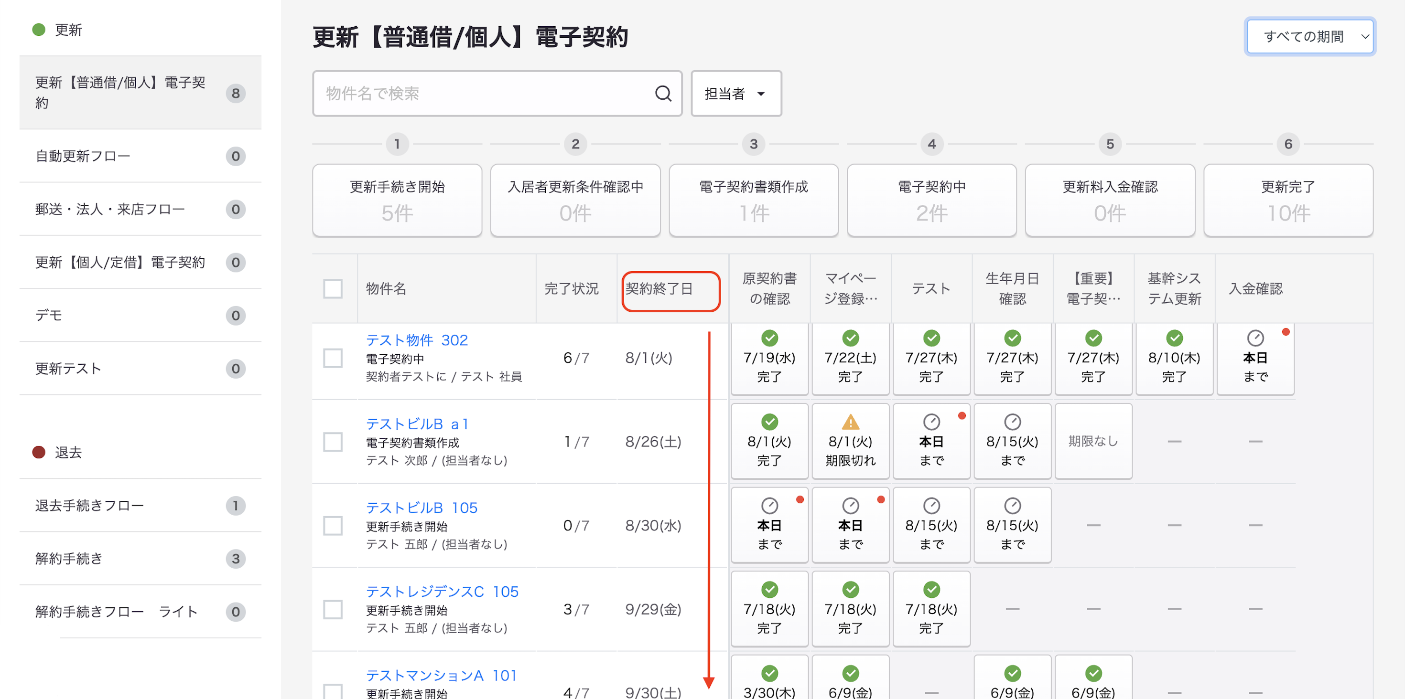Viewport: 1405px width, 699px height.
Task: Open sidebar item 解約手続きフロー ライト
Action: 140,612
